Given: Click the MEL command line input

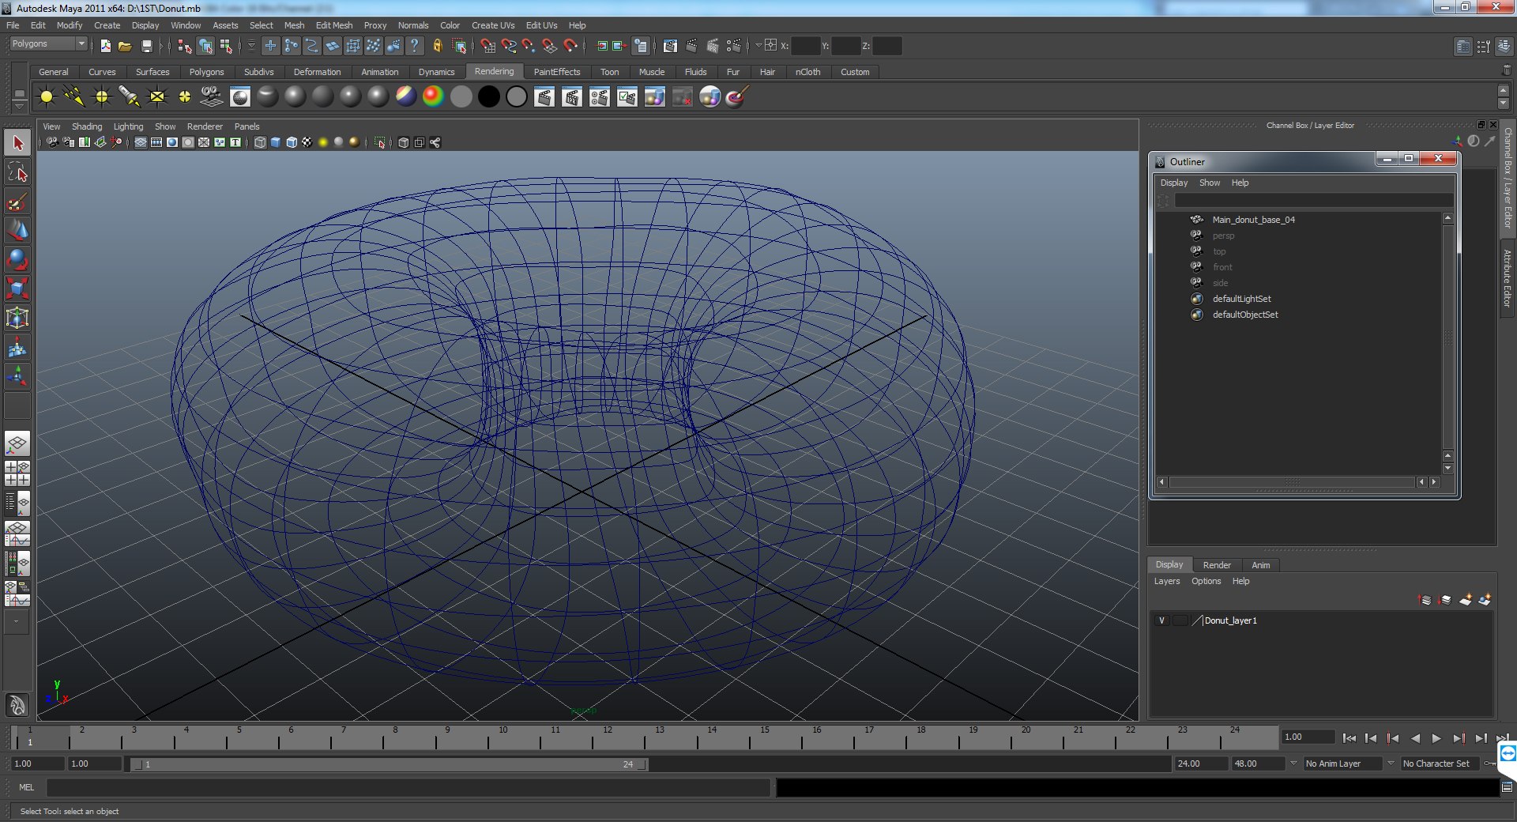Looking at the screenshot, I should click(408, 787).
